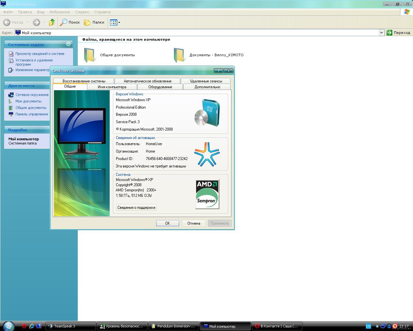Toggle the Folders (Папки) pane

[x=94, y=22]
